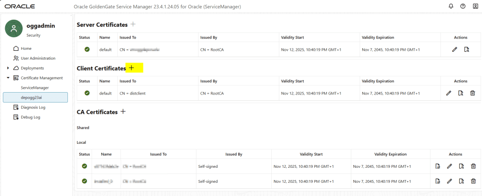
Task: Open the user account menu icon
Action: [x=475, y=7]
